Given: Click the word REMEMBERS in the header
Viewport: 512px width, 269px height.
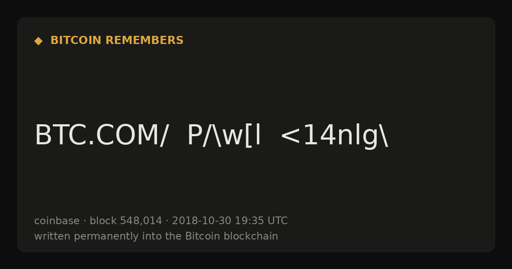Looking at the screenshot, I should (x=144, y=41).
